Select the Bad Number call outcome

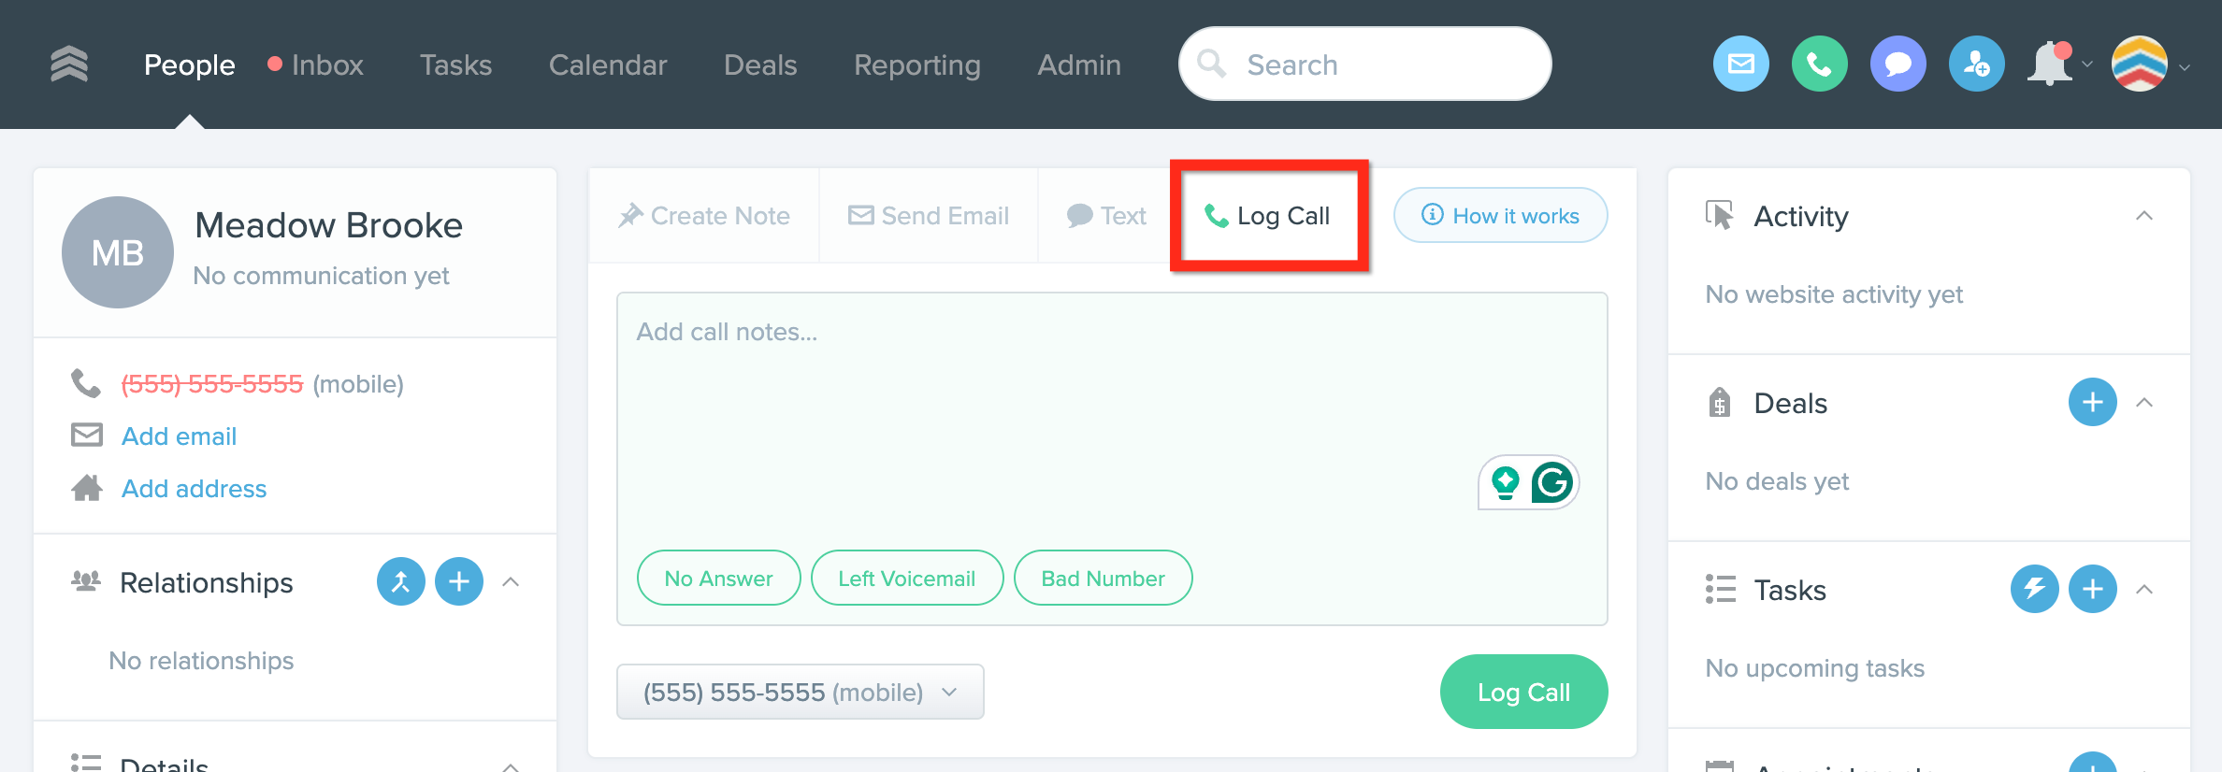click(1103, 579)
